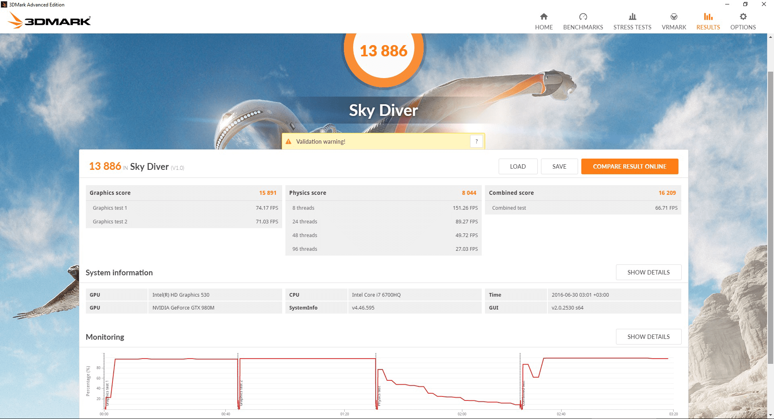The width and height of the screenshot is (774, 419).
Task: Select the 24 threads row
Action: [383, 221]
